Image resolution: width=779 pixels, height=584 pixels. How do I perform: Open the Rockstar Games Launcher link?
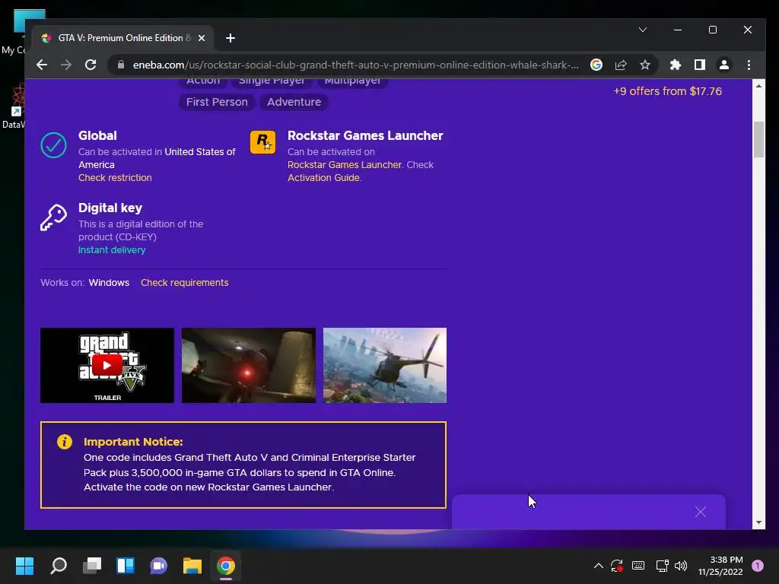(345, 165)
